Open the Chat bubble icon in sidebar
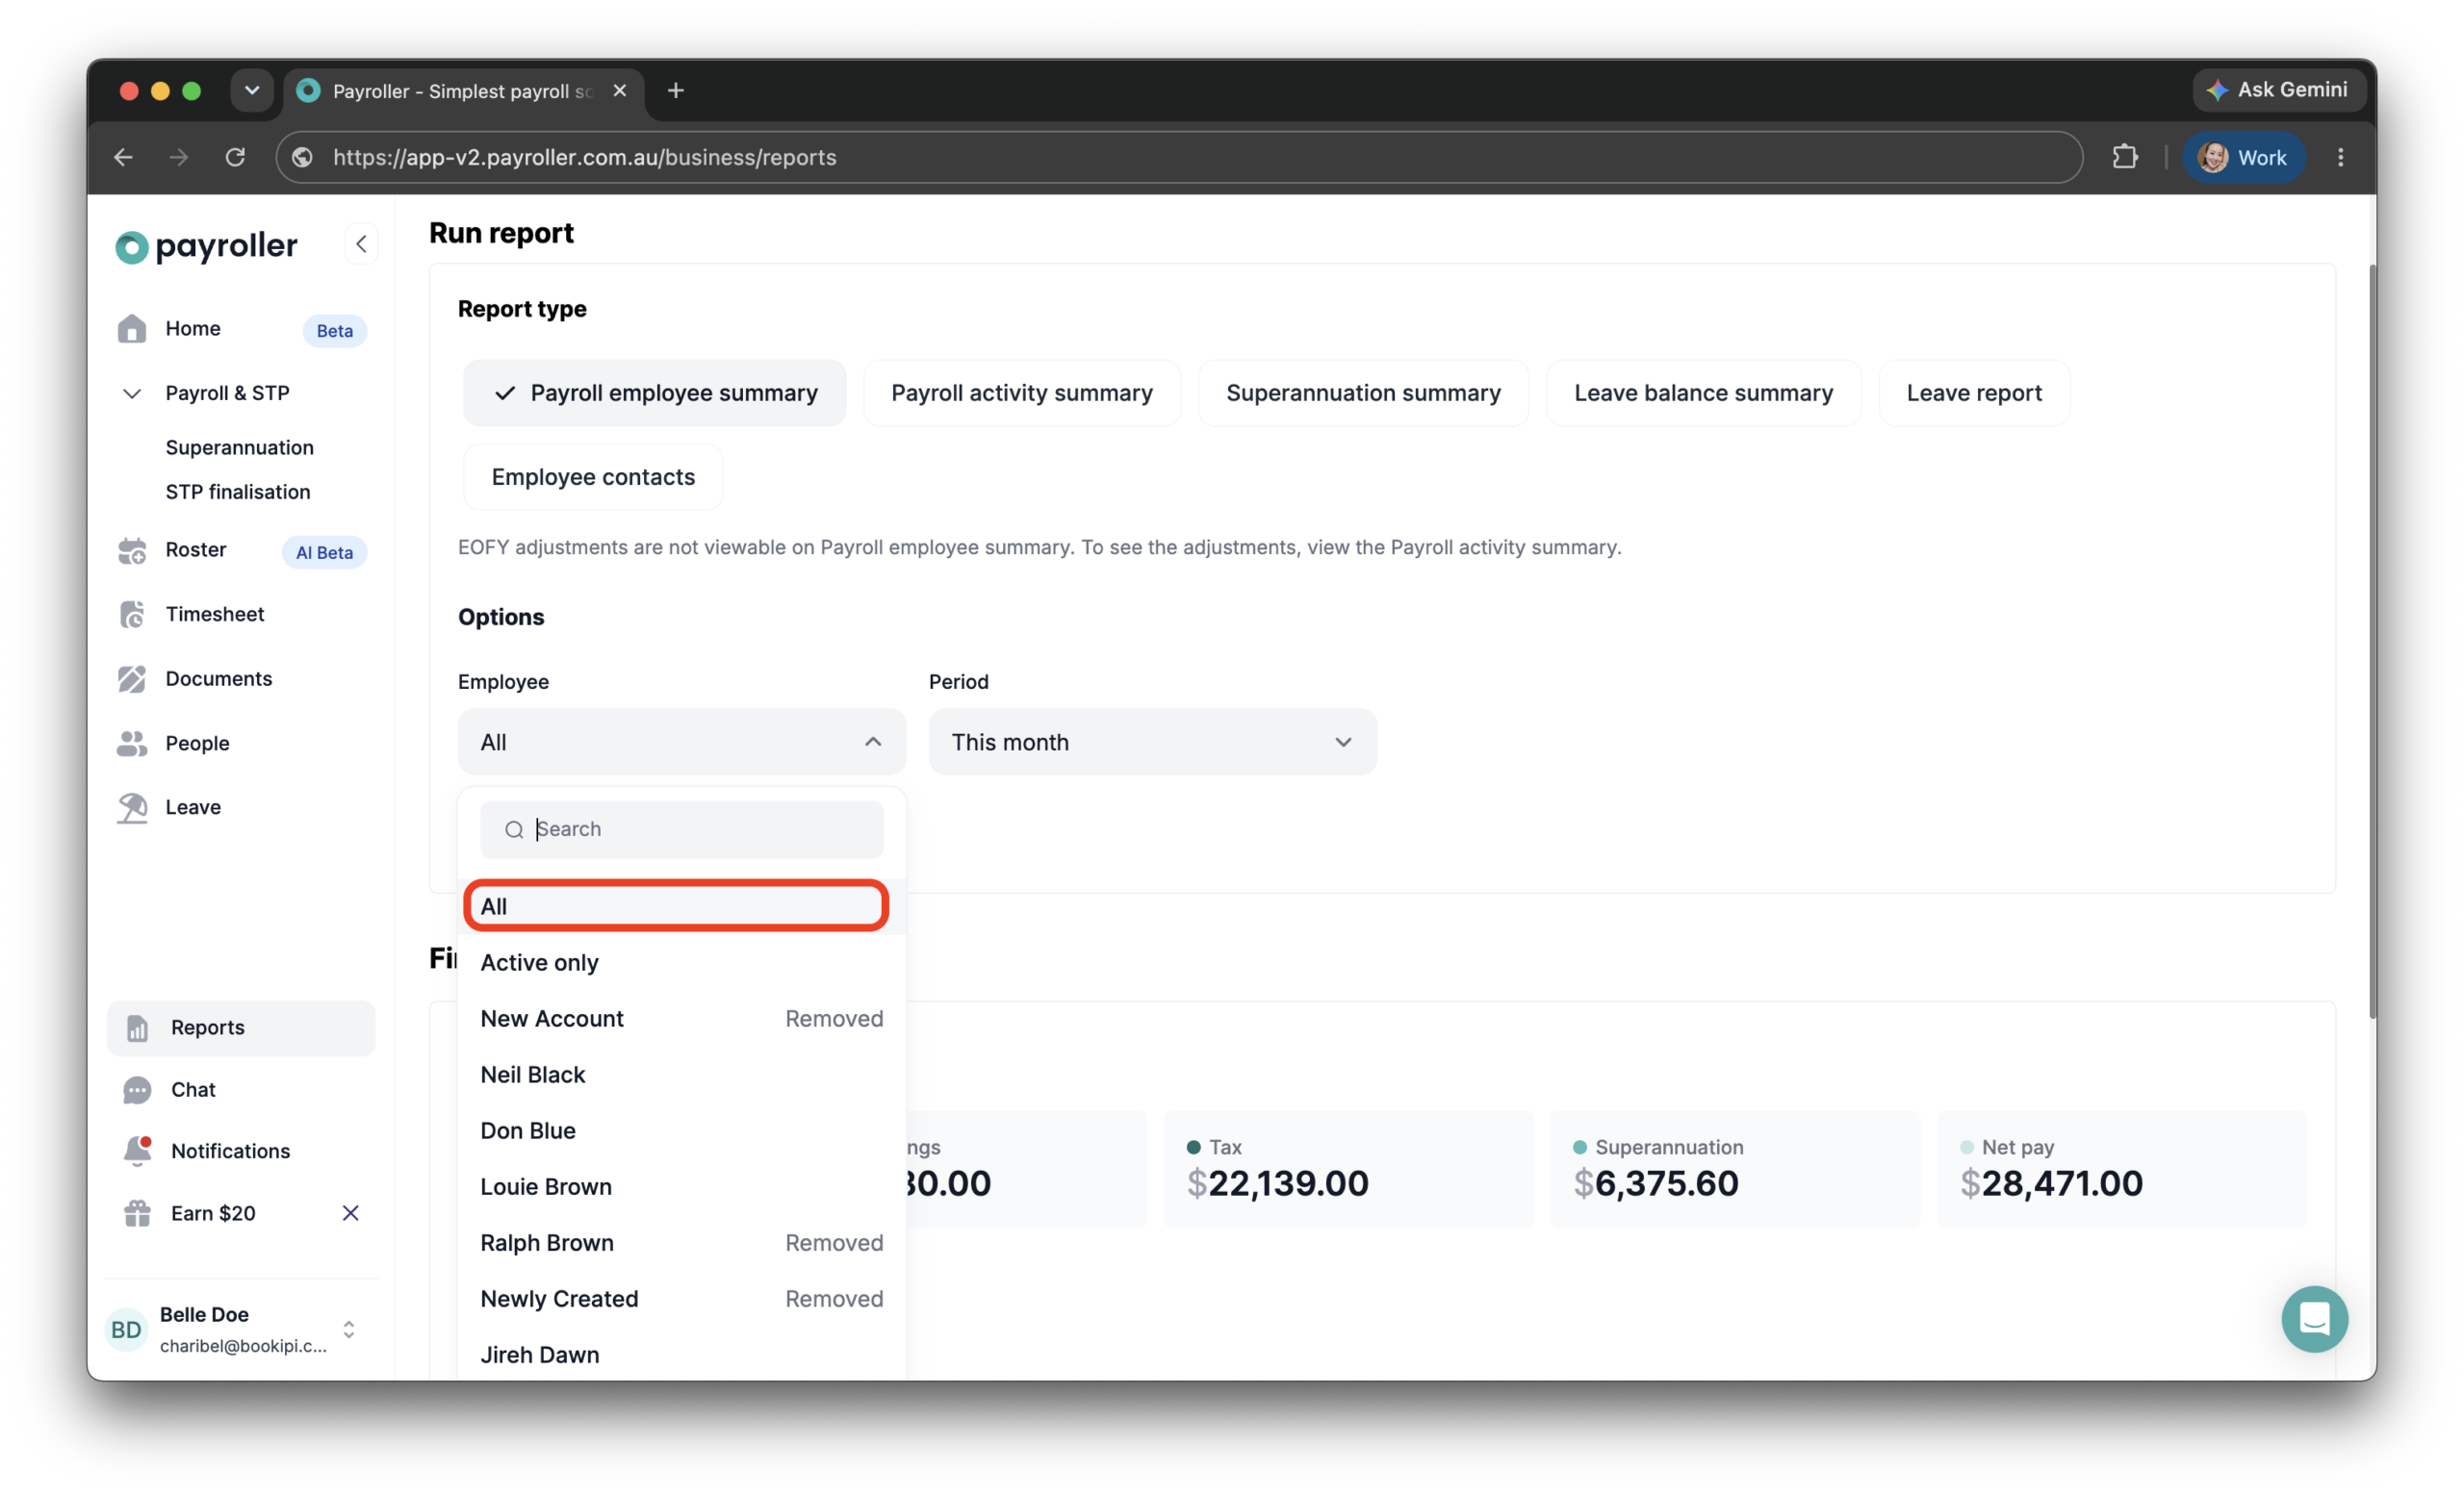Screen dimensions: 2464x1496 137,1090
